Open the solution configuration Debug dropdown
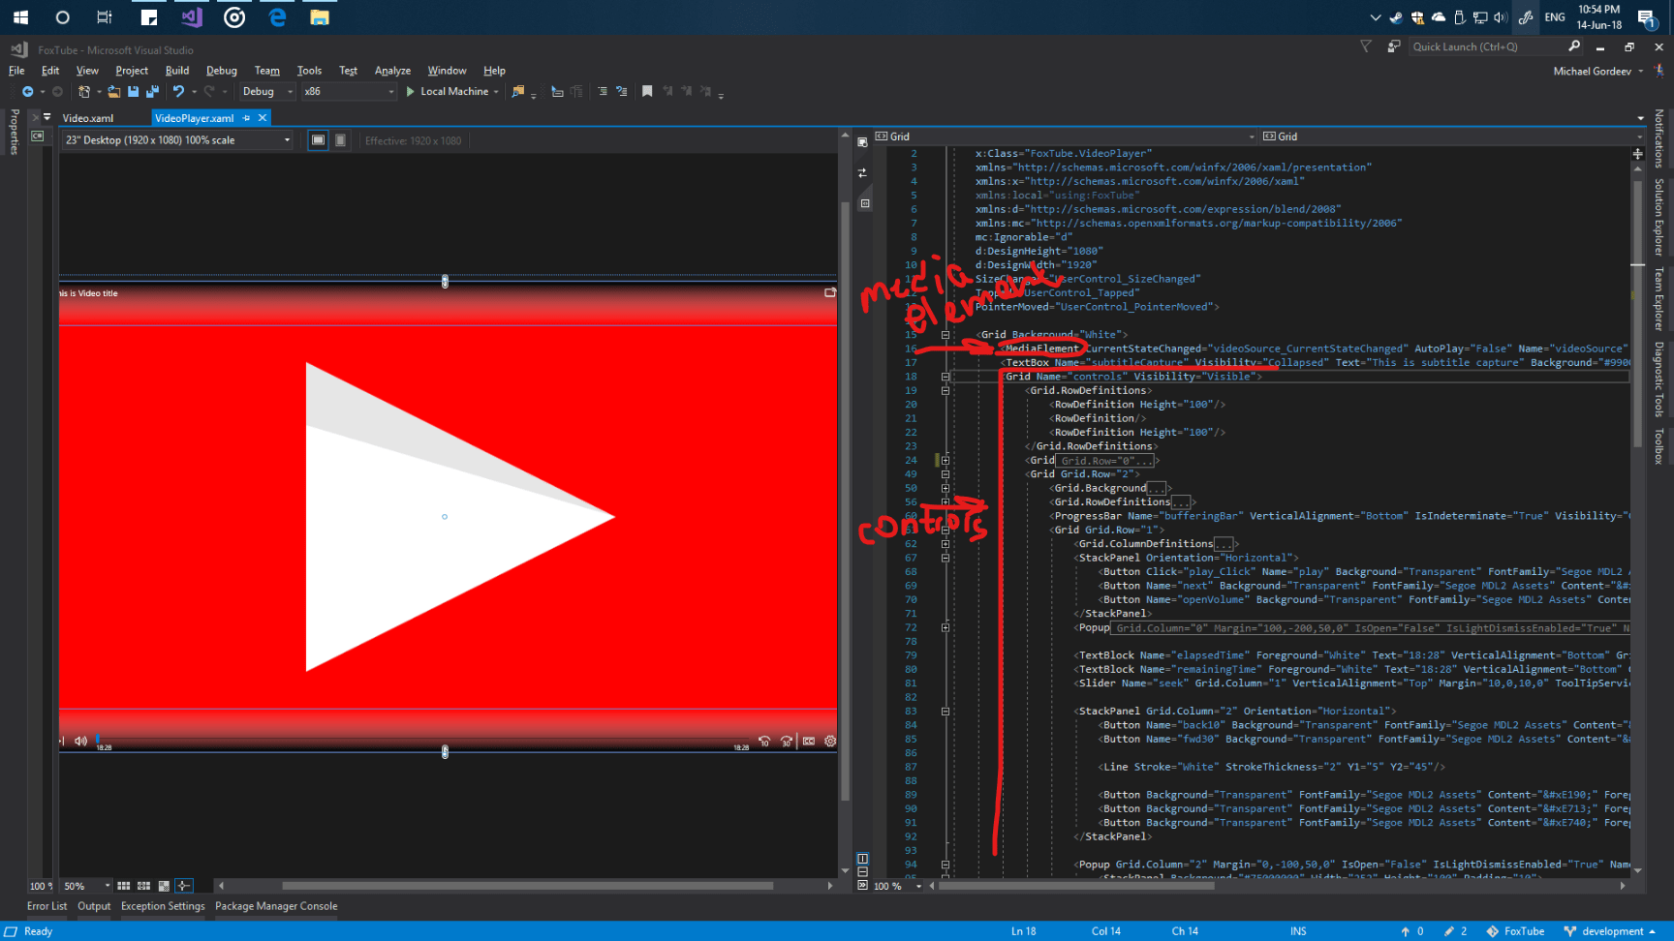 [267, 92]
